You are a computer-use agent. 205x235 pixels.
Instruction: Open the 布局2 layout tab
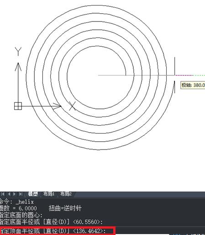point(66,194)
